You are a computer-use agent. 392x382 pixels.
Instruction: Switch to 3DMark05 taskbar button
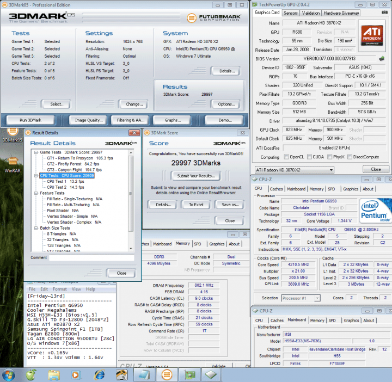click(167, 375)
